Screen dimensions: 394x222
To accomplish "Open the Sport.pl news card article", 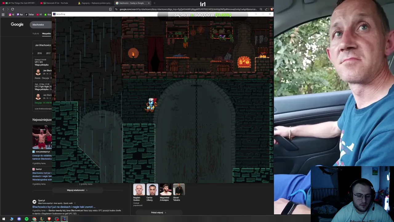I will [42, 176].
